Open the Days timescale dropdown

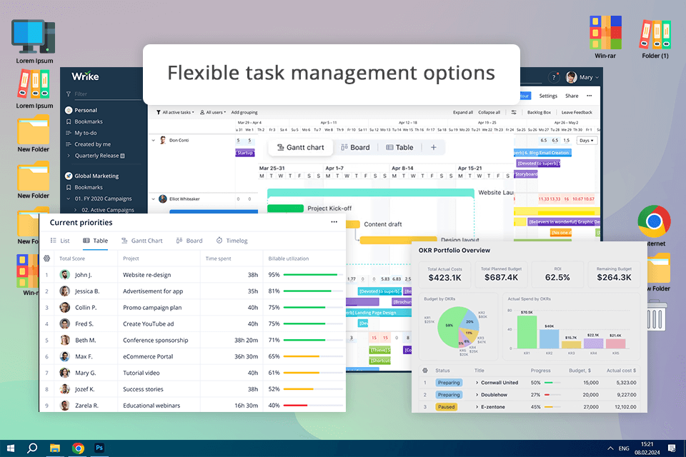[x=586, y=141]
